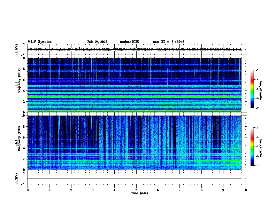
Task: Click the "station=HUS" header label
Action: 129,42
